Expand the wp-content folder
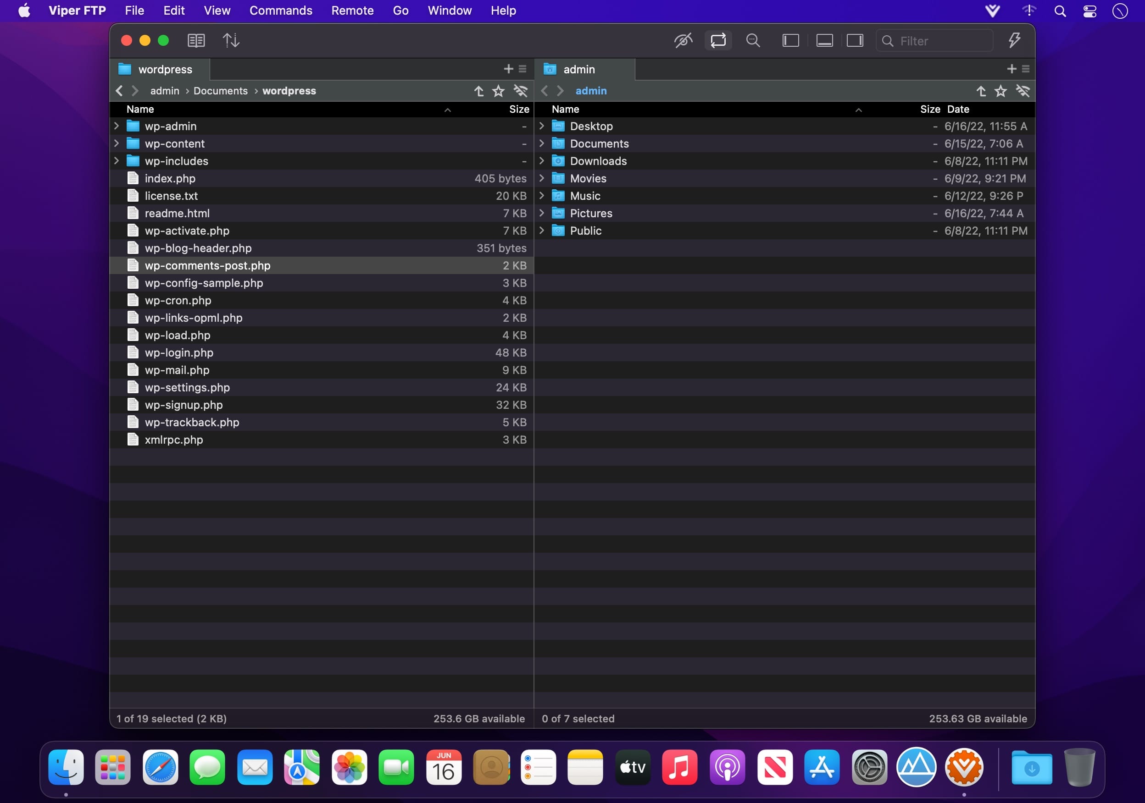The image size is (1145, 803). [116, 143]
